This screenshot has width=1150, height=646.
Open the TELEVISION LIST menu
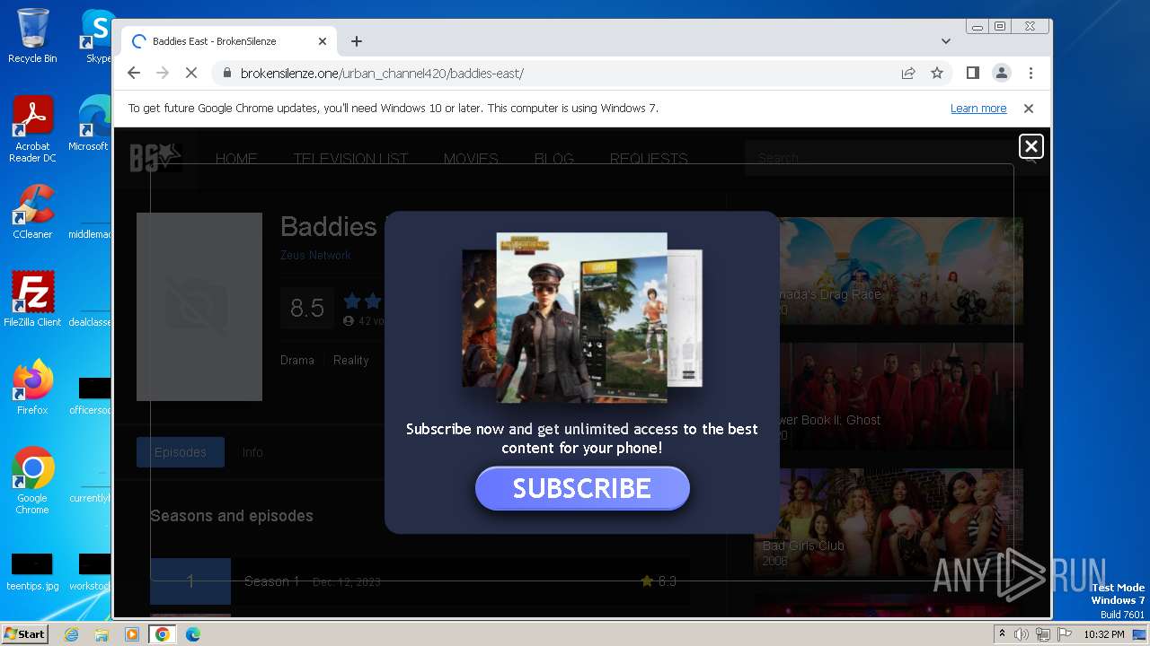tap(350, 159)
